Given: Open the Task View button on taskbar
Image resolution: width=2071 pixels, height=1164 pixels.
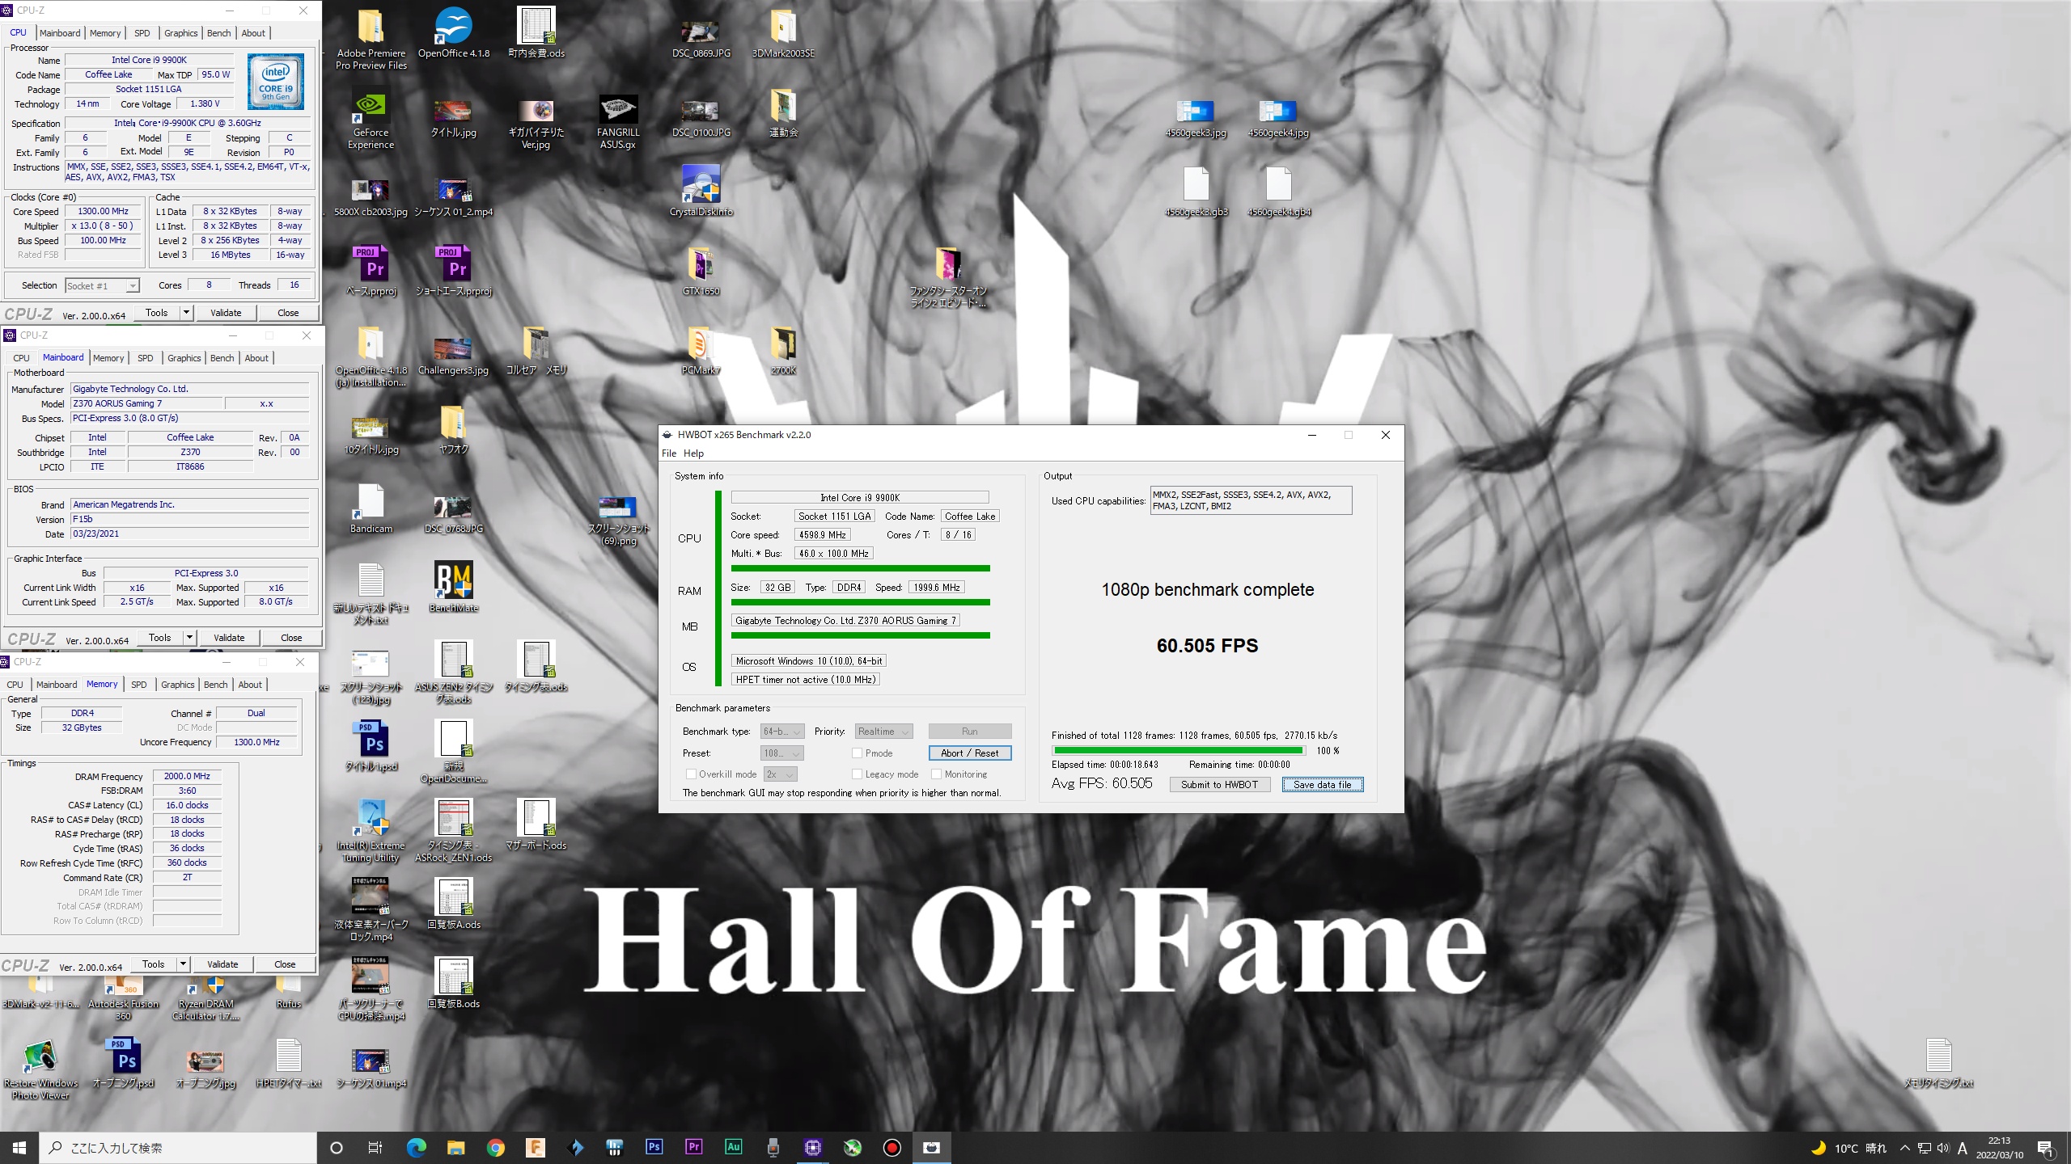Looking at the screenshot, I should click(x=375, y=1147).
